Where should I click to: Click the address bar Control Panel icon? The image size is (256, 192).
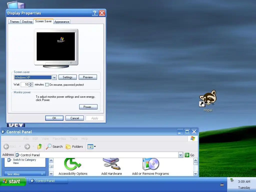click(x=18, y=155)
